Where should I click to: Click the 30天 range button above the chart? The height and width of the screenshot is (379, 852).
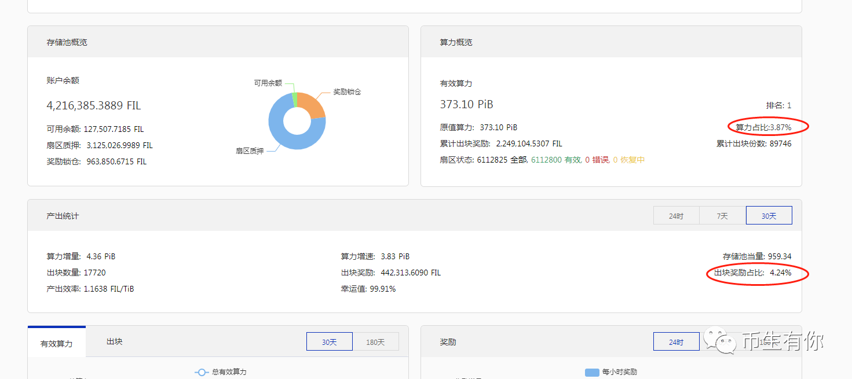click(x=329, y=341)
